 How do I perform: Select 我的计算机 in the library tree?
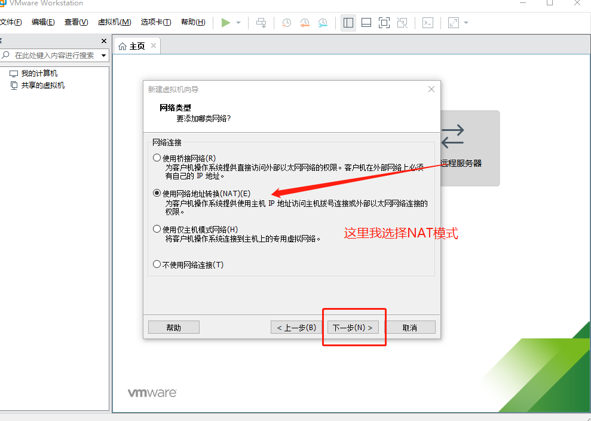click(39, 73)
